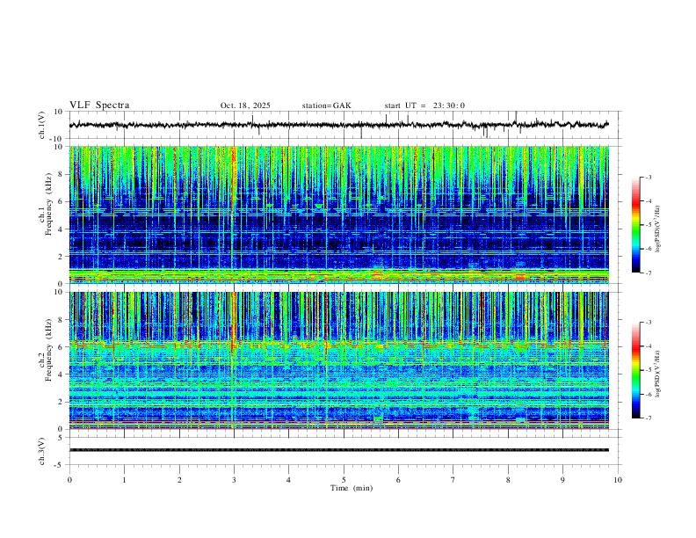Click the "VLF Spectra" title text

[x=99, y=105]
